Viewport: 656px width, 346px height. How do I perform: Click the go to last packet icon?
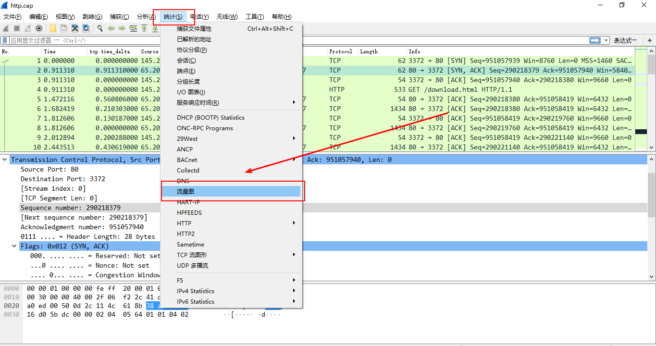[155, 28]
